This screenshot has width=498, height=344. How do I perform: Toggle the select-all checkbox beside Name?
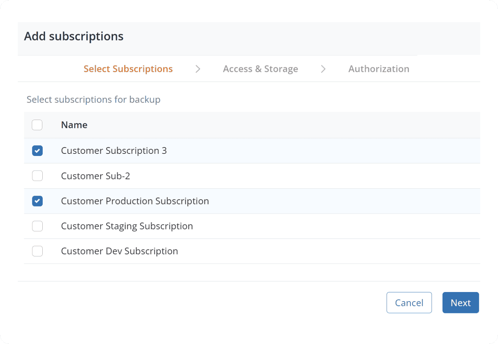pos(37,125)
